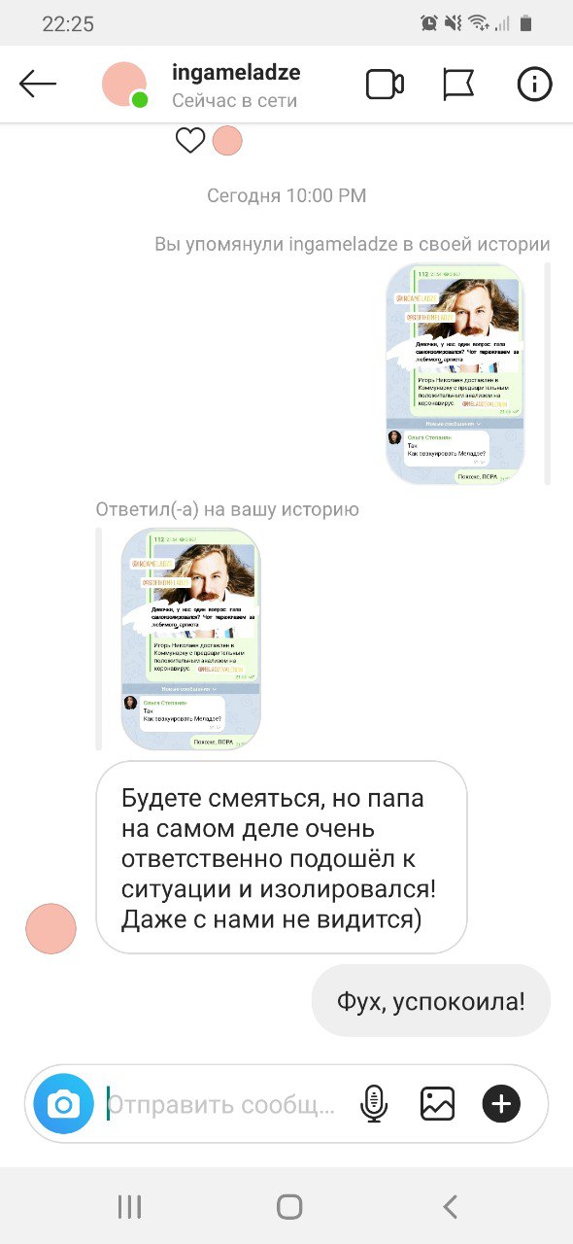This screenshot has width=573, height=1244.
Task: Tap the heart reaction icon
Action: pos(190,141)
